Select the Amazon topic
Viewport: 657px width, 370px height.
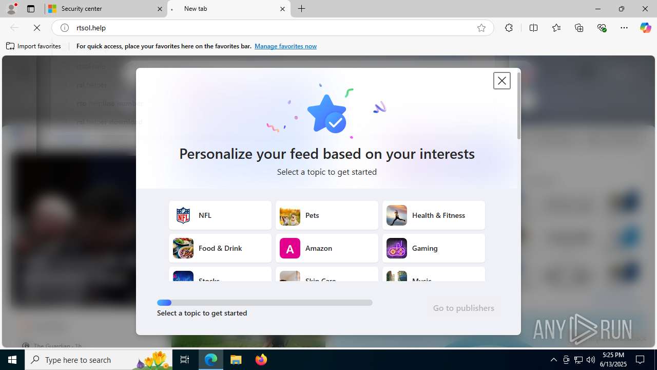point(327,248)
